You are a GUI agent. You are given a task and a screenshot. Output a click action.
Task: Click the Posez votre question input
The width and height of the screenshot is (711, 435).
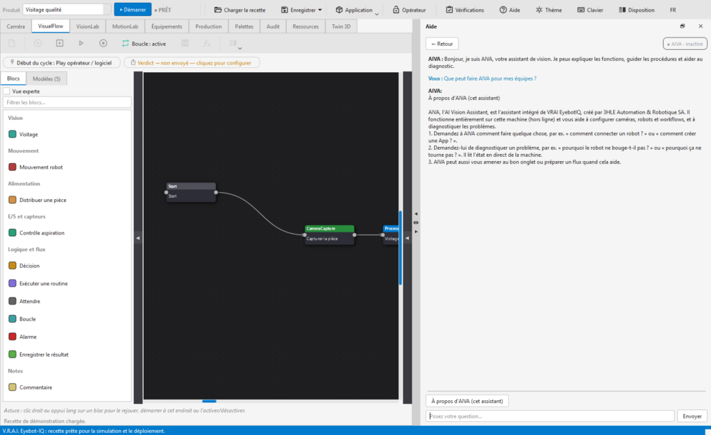click(x=550, y=416)
